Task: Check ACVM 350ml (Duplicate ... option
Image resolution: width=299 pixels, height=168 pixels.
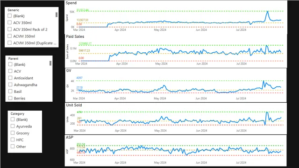Action: [x=9, y=43]
